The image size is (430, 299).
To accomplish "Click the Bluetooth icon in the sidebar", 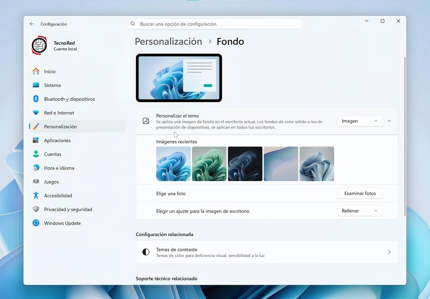I will (x=36, y=99).
